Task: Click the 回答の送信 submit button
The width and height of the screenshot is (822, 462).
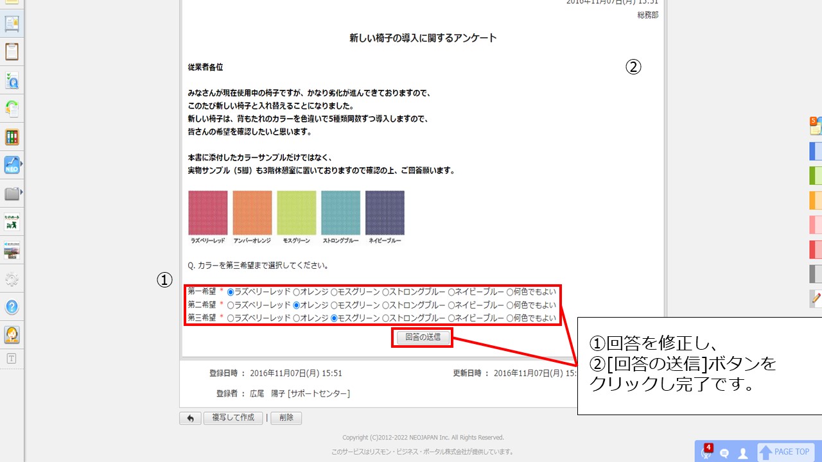Action: pos(422,338)
